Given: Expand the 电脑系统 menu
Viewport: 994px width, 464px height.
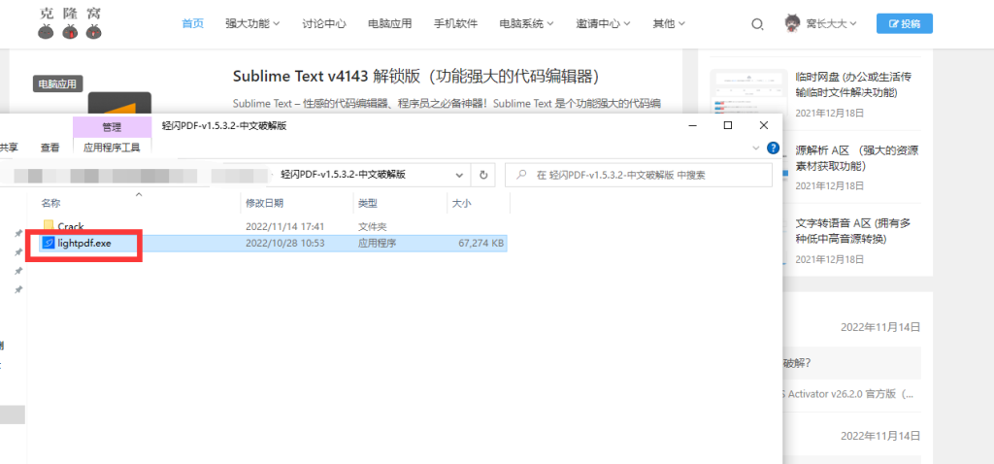Looking at the screenshot, I should 526,24.
